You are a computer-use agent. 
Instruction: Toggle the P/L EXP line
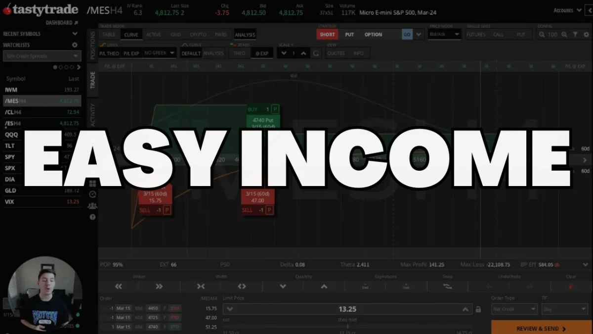coord(131,53)
